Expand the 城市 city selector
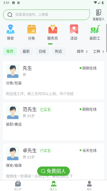This screenshot has width=107, height=191. [82, 52]
